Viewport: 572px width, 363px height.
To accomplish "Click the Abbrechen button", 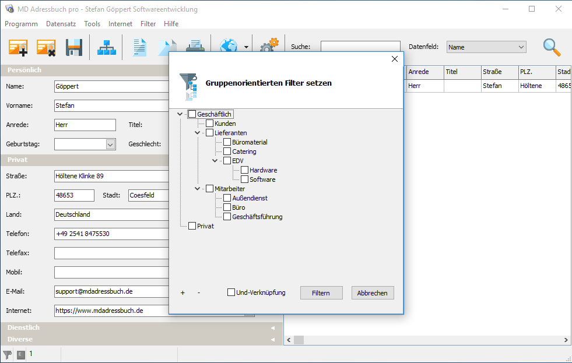I will point(372,293).
